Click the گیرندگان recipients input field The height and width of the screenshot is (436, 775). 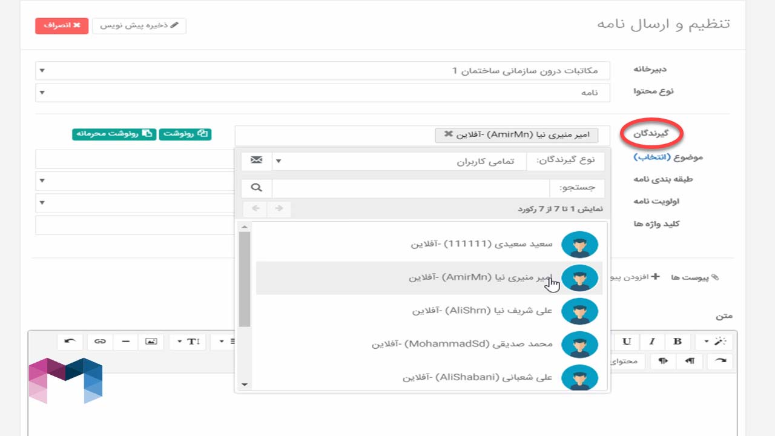pyautogui.click(x=423, y=135)
